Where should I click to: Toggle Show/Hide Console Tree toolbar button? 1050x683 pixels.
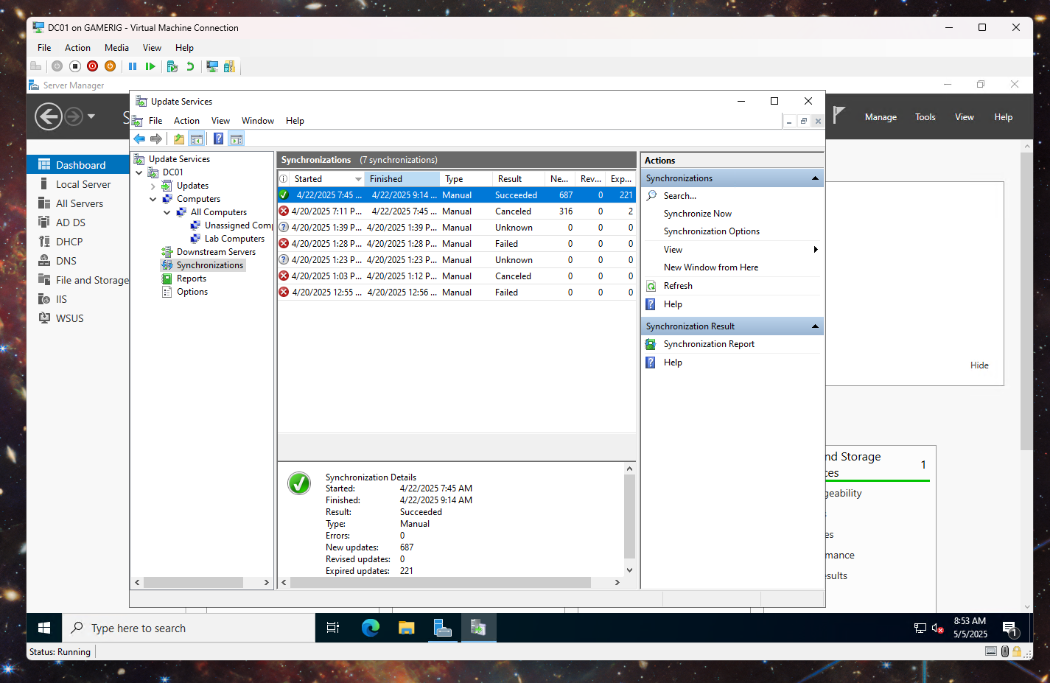[197, 139]
